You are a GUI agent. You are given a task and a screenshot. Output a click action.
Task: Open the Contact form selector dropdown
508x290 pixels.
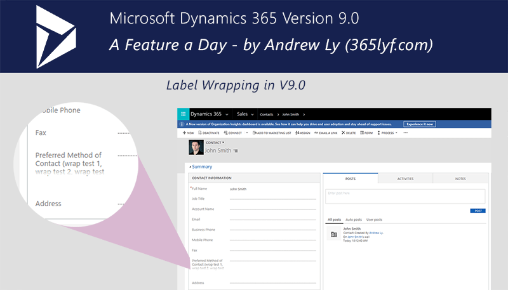[215, 142]
